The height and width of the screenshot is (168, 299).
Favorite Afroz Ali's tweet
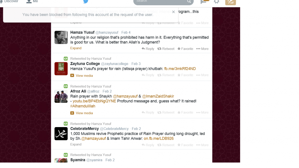185,112
